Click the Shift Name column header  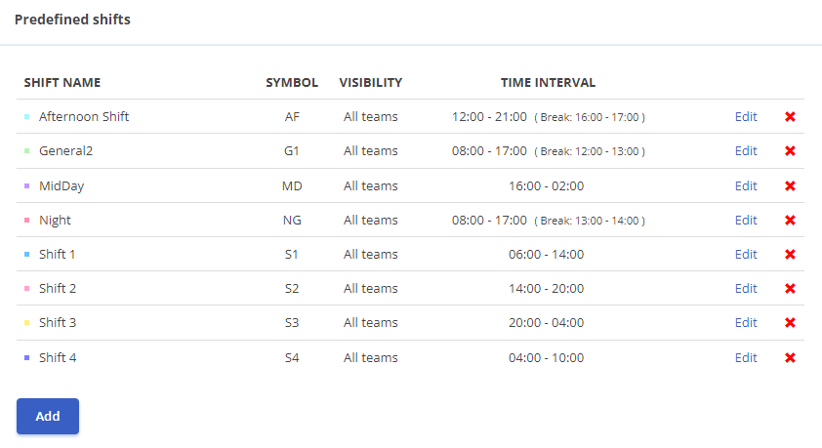[62, 83]
